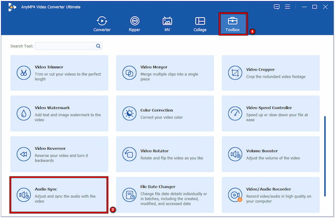The height and width of the screenshot is (218, 335).
Task: Click the 'Search Tool:' label
Action: click(x=22, y=46)
